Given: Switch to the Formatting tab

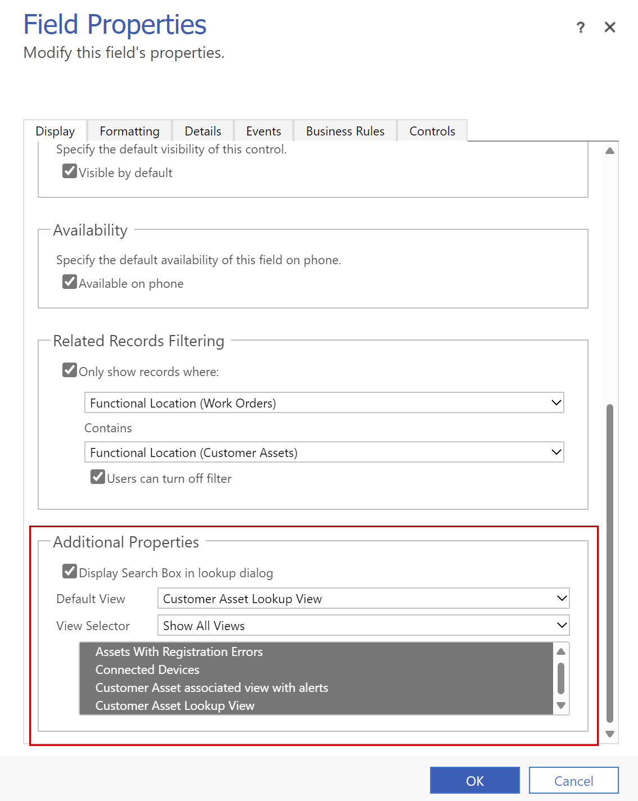Looking at the screenshot, I should click(x=129, y=130).
